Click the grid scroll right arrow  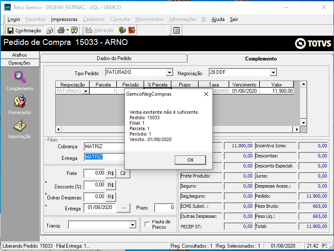pyautogui.click(x=297, y=129)
